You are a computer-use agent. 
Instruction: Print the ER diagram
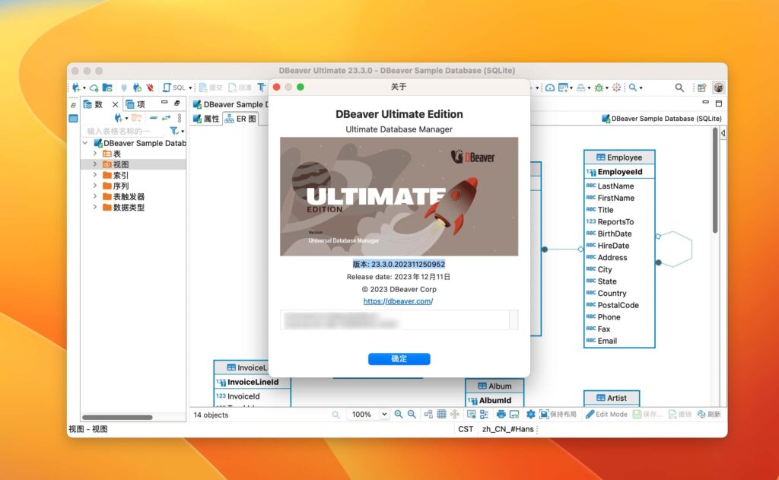coord(501,414)
